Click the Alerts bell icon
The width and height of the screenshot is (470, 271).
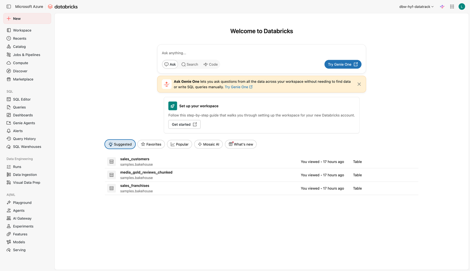pos(9,131)
